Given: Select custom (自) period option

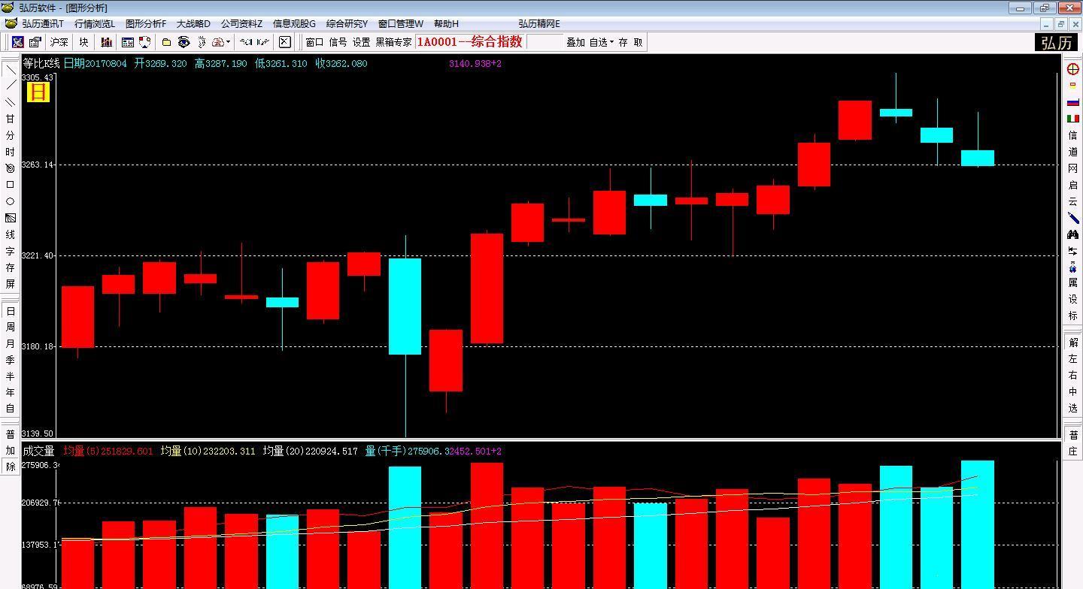Looking at the screenshot, I should (10, 409).
